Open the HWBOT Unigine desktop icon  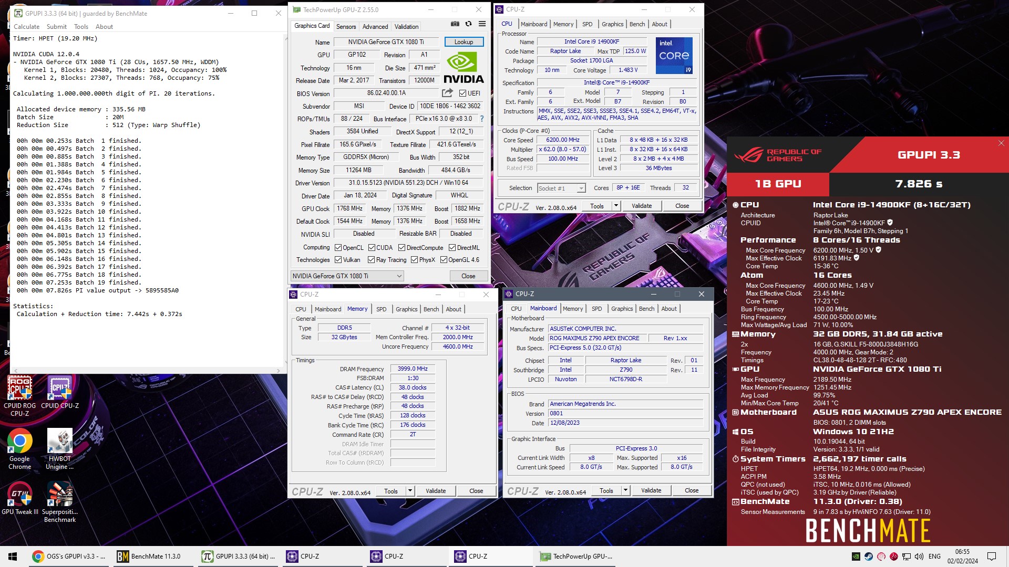pyautogui.click(x=60, y=449)
